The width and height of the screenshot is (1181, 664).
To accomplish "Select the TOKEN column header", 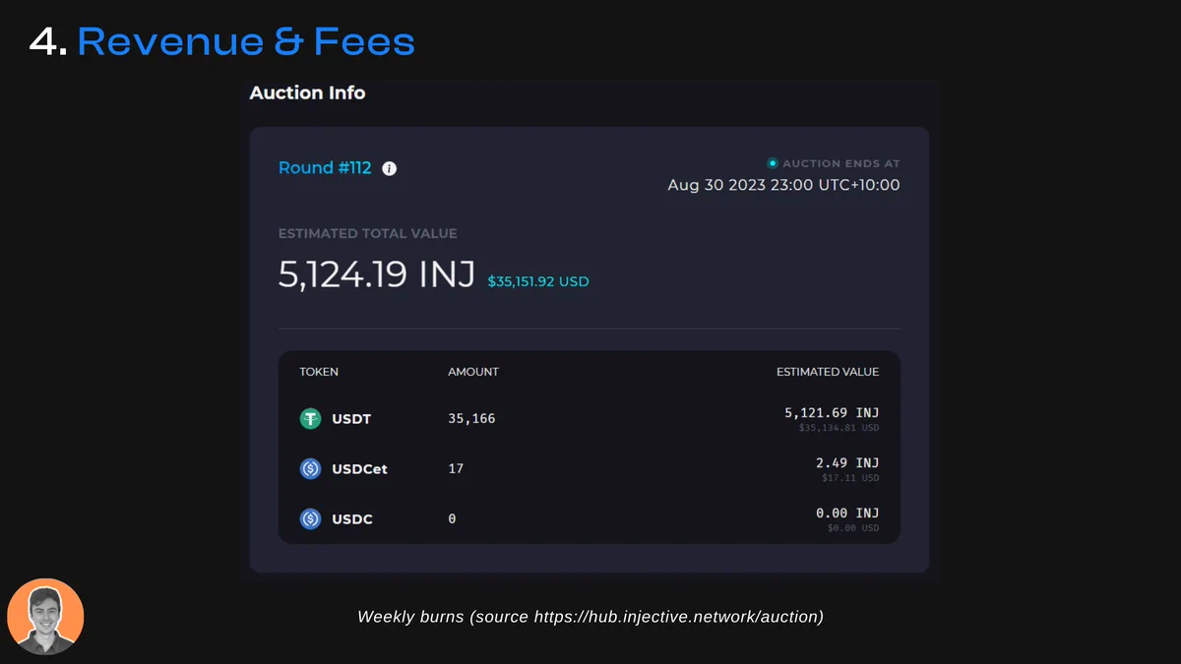I will click(319, 372).
